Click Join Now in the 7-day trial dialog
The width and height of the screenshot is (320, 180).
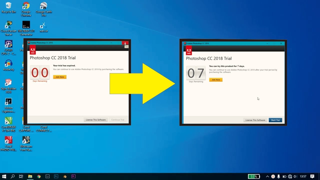click(x=216, y=80)
